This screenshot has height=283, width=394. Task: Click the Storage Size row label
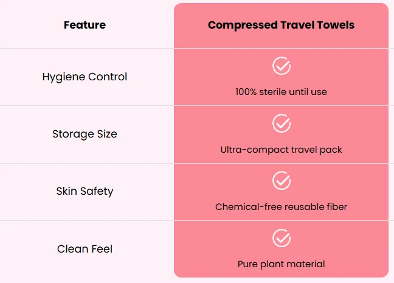click(85, 134)
